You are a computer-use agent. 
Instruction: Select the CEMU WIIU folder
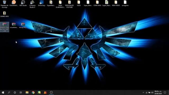pyautogui.click(x=97, y=3)
